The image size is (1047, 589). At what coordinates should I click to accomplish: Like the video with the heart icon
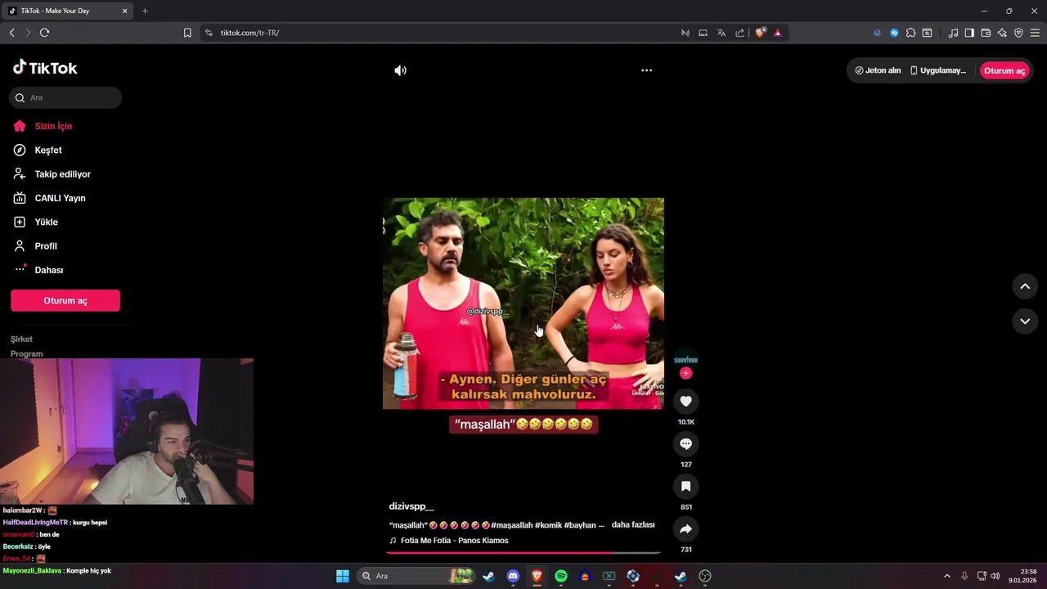[685, 401]
